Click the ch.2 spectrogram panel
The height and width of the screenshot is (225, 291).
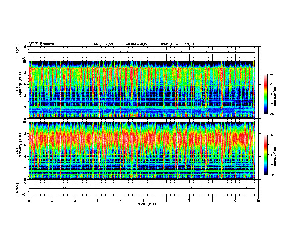click(x=142, y=151)
